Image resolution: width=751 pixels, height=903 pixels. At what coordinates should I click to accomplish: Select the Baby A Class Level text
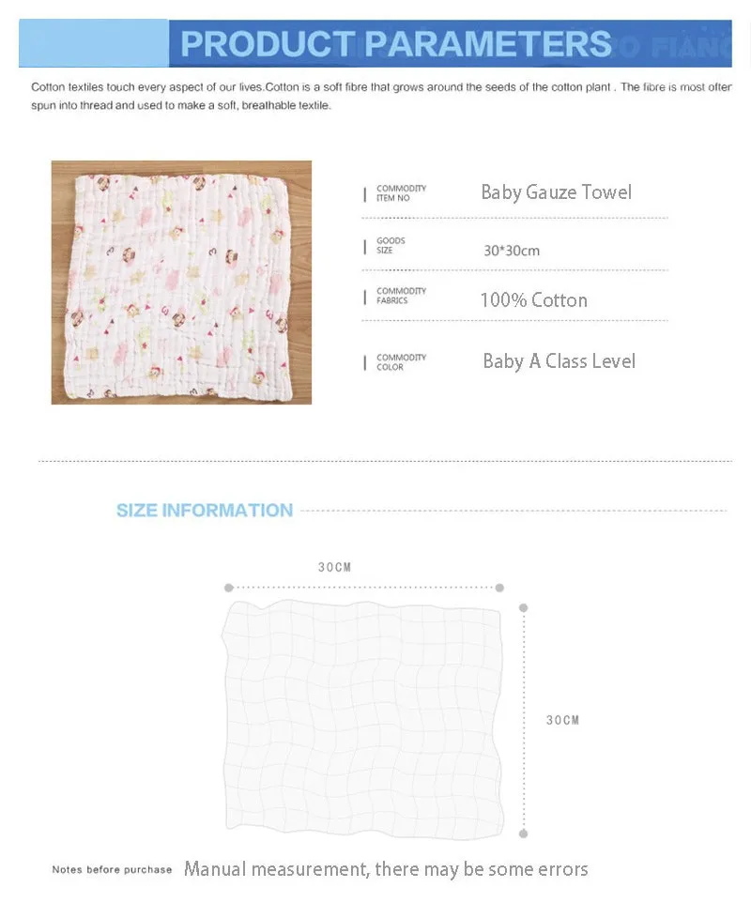click(559, 361)
